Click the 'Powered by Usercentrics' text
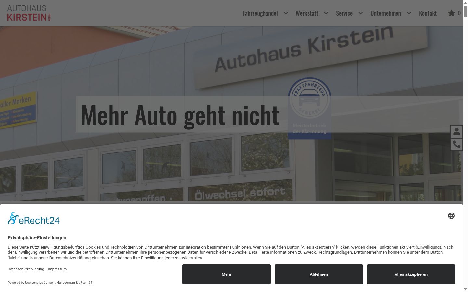The image size is (468, 292). click(x=50, y=282)
